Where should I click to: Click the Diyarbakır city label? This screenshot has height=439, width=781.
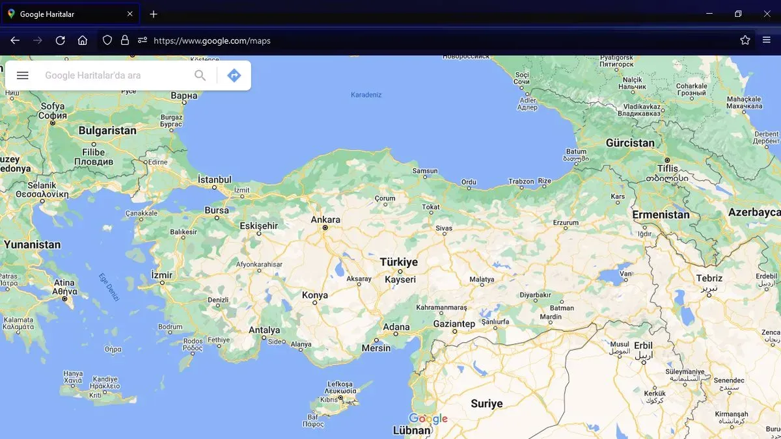pos(535,295)
